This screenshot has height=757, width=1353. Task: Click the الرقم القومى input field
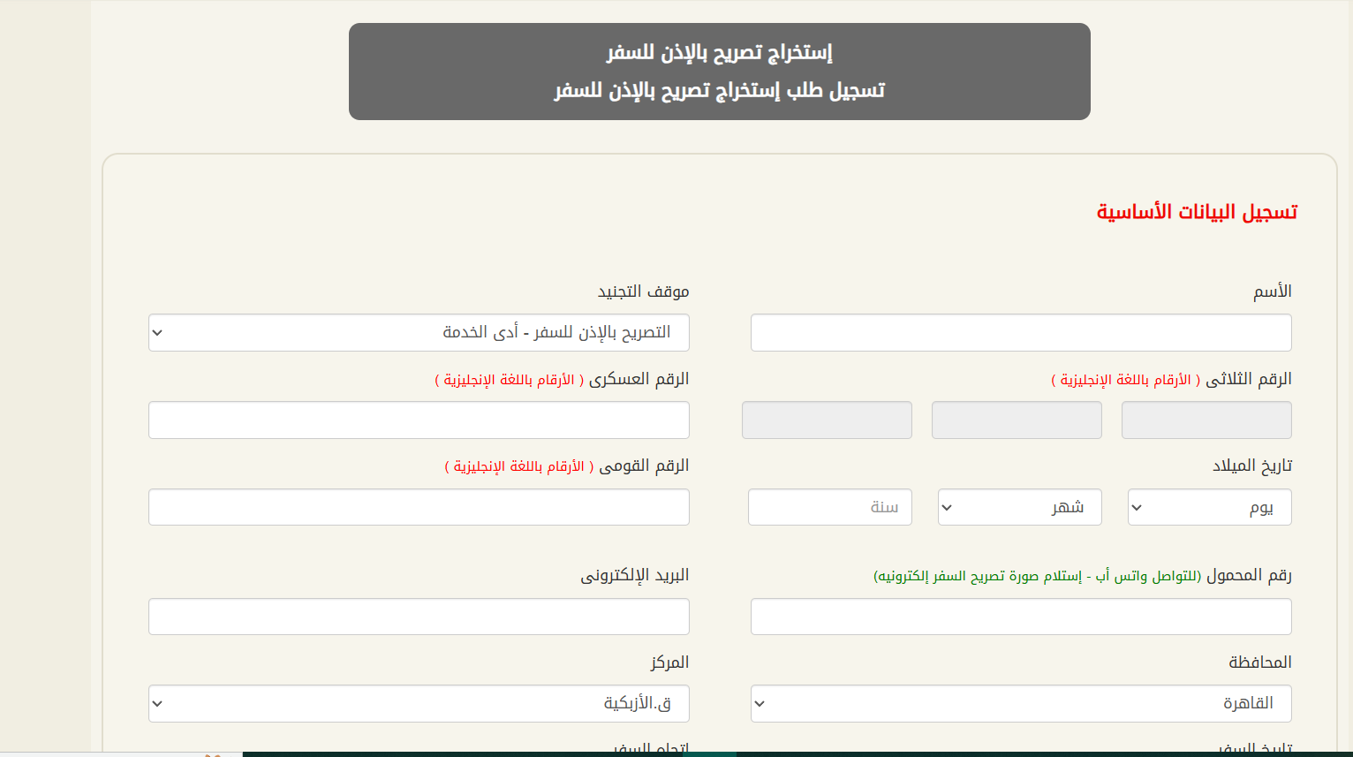point(419,507)
